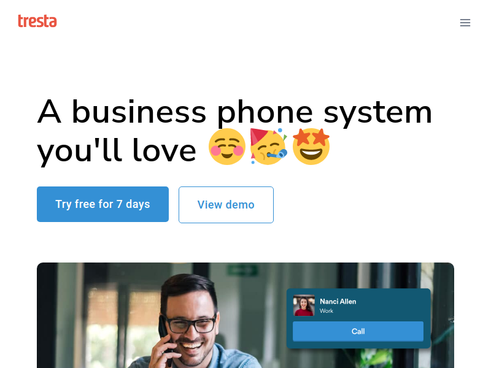Click the phone held by the man
491x368 pixels.
pos(164,338)
